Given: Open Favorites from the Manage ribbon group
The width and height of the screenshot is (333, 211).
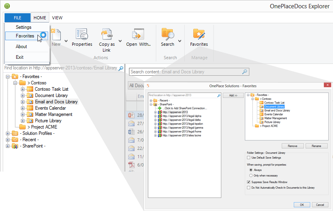Looking at the screenshot, I should 199,35.
